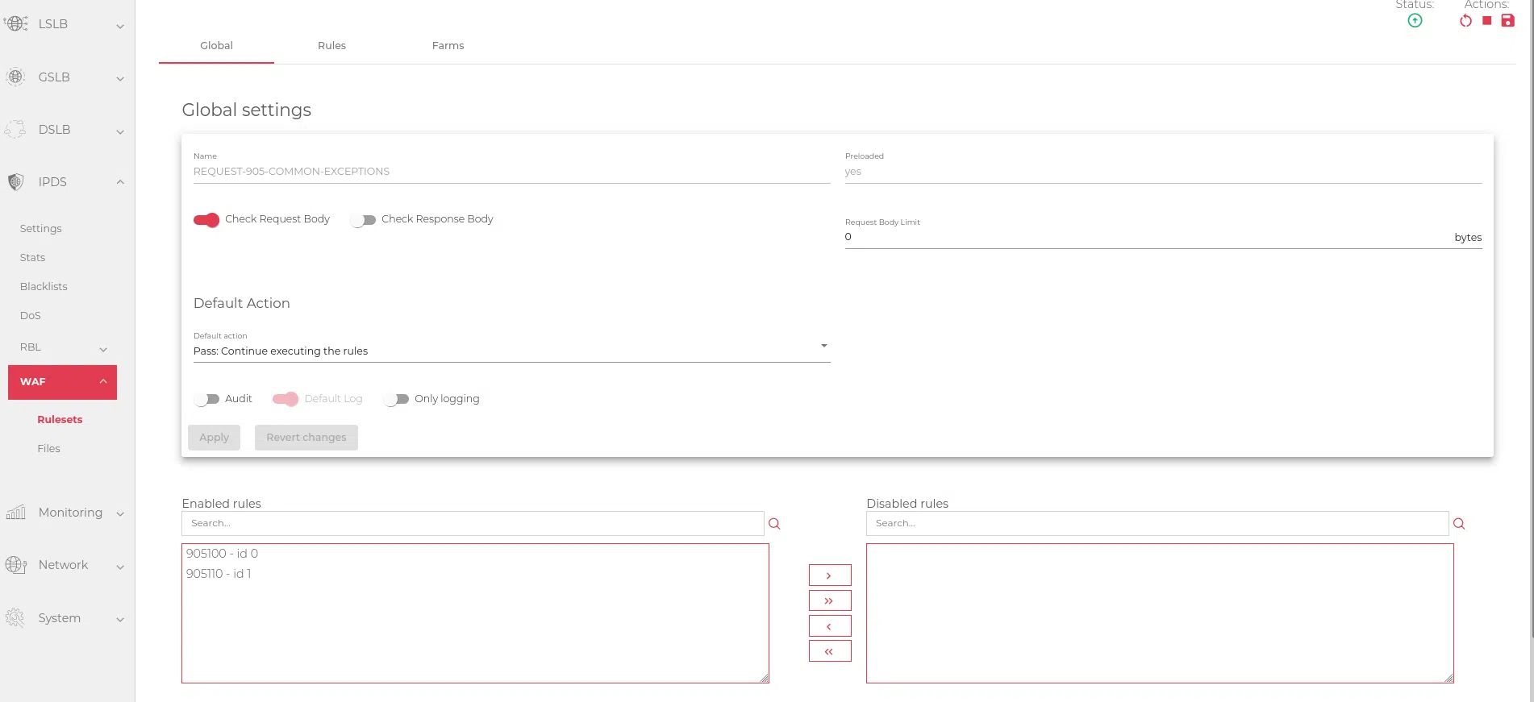Screen dimensions: 1534x702
Task: Click the restart action icon
Action: point(1465,21)
